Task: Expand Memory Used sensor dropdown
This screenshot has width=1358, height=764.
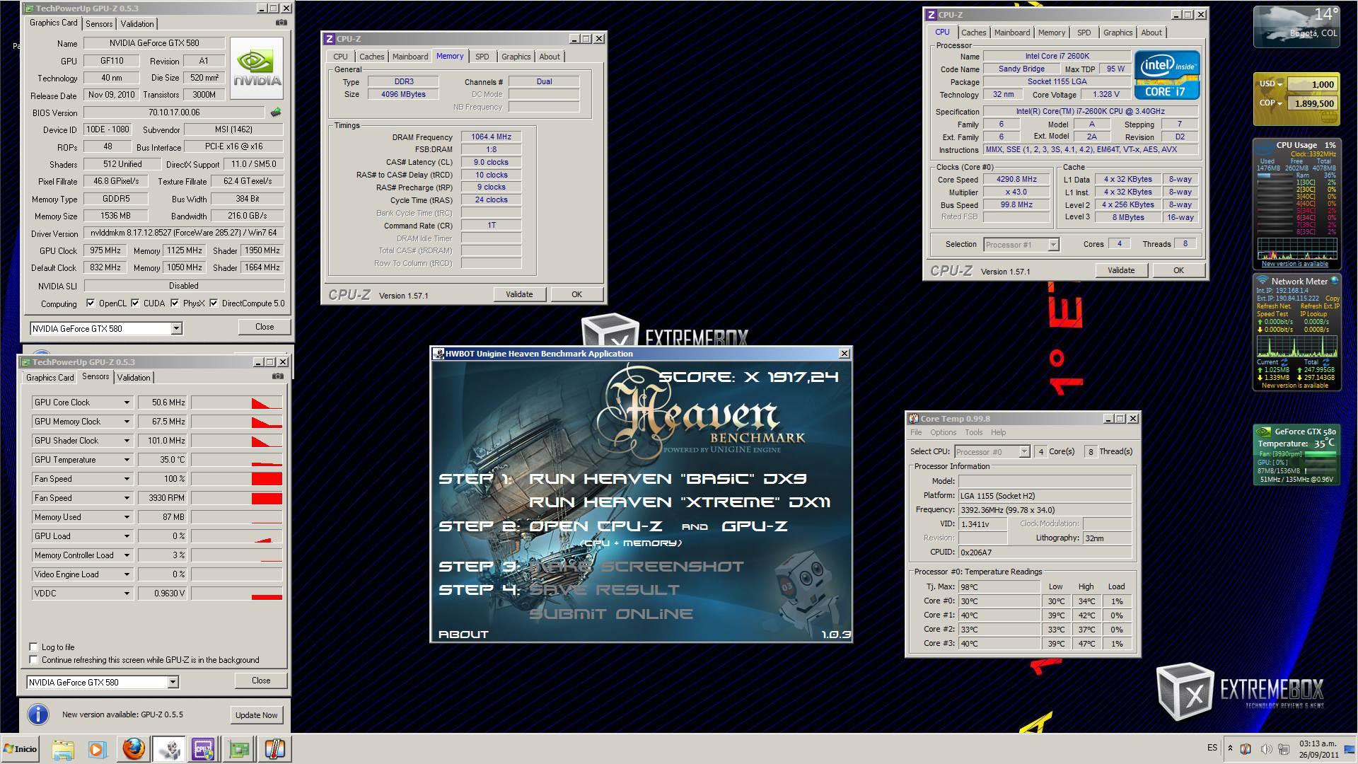Action: point(127,517)
